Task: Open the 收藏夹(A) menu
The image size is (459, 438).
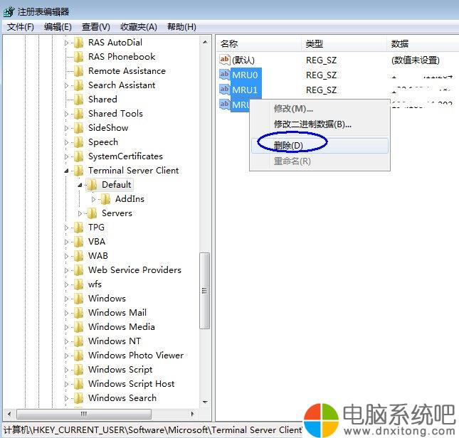Action: point(138,27)
